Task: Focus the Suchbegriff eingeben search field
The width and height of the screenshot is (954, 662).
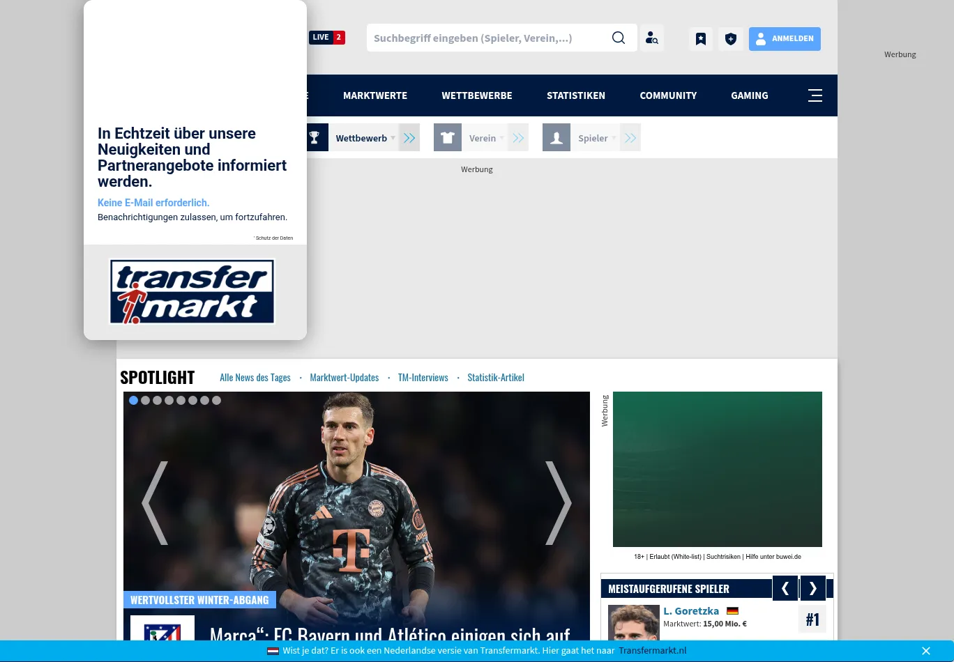Action: (488, 38)
